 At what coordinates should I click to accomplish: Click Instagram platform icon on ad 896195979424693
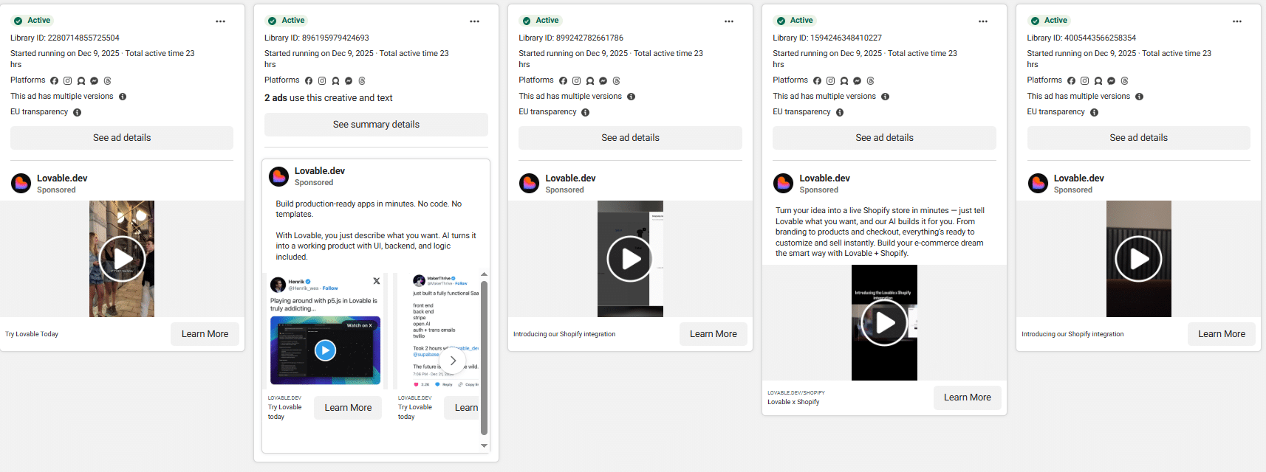322,80
